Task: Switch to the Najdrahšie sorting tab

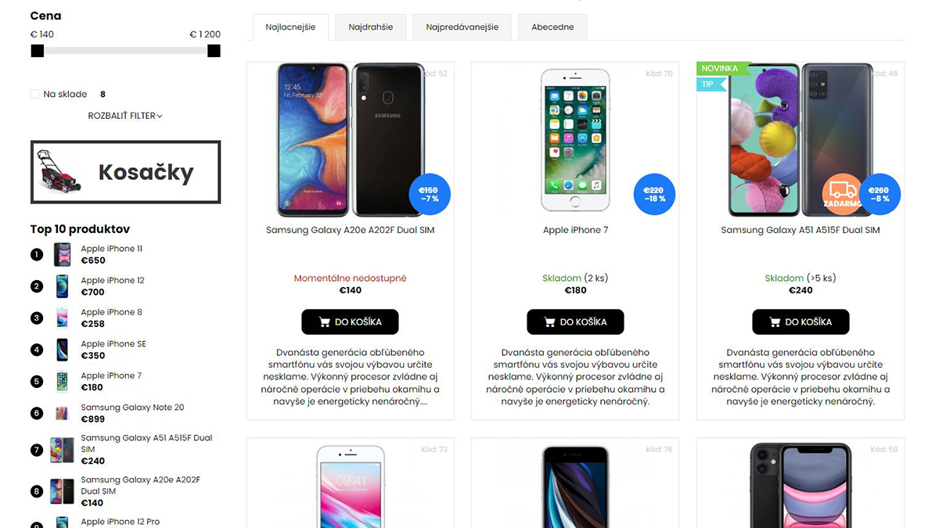Action: coord(371,27)
